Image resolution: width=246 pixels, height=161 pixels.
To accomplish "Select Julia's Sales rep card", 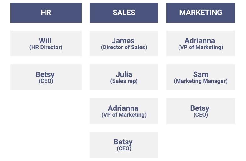I will click(x=124, y=77).
